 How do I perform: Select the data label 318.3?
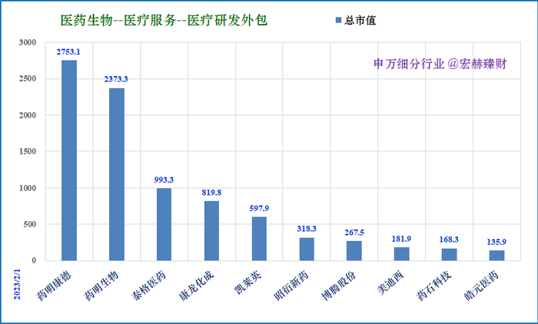(307, 229)
